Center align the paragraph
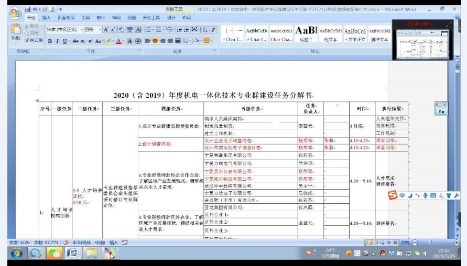467x266 pixels. (x=155, y=41)
